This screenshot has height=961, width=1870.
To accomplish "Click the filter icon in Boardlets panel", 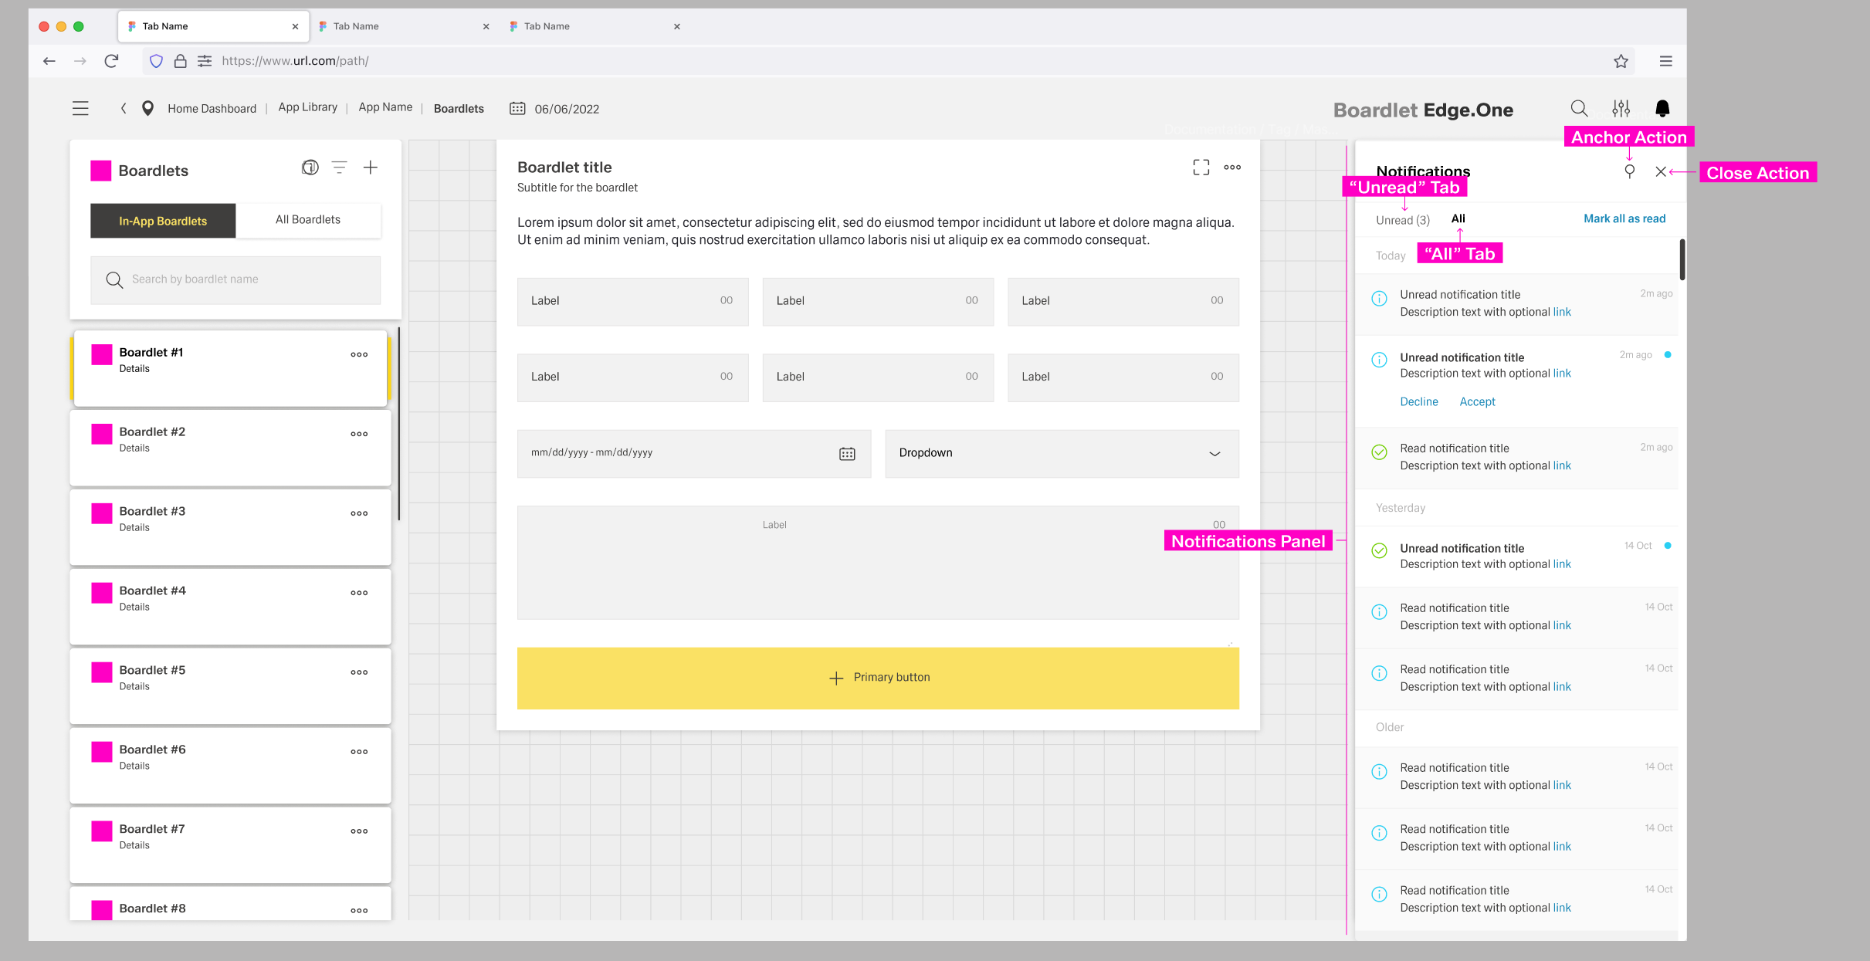I will [339, 167].
